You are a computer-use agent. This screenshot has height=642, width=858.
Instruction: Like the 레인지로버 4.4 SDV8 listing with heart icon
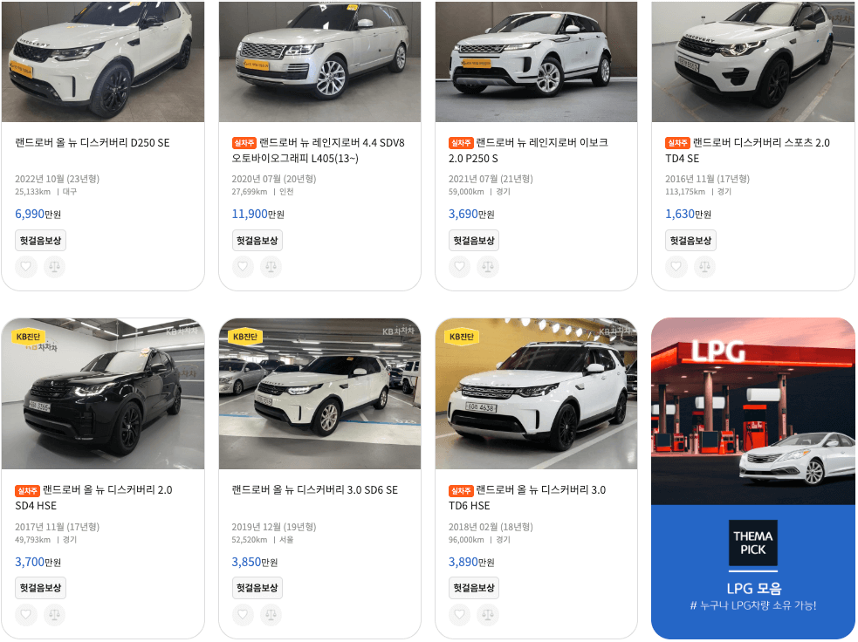click(x=243, y=267)
